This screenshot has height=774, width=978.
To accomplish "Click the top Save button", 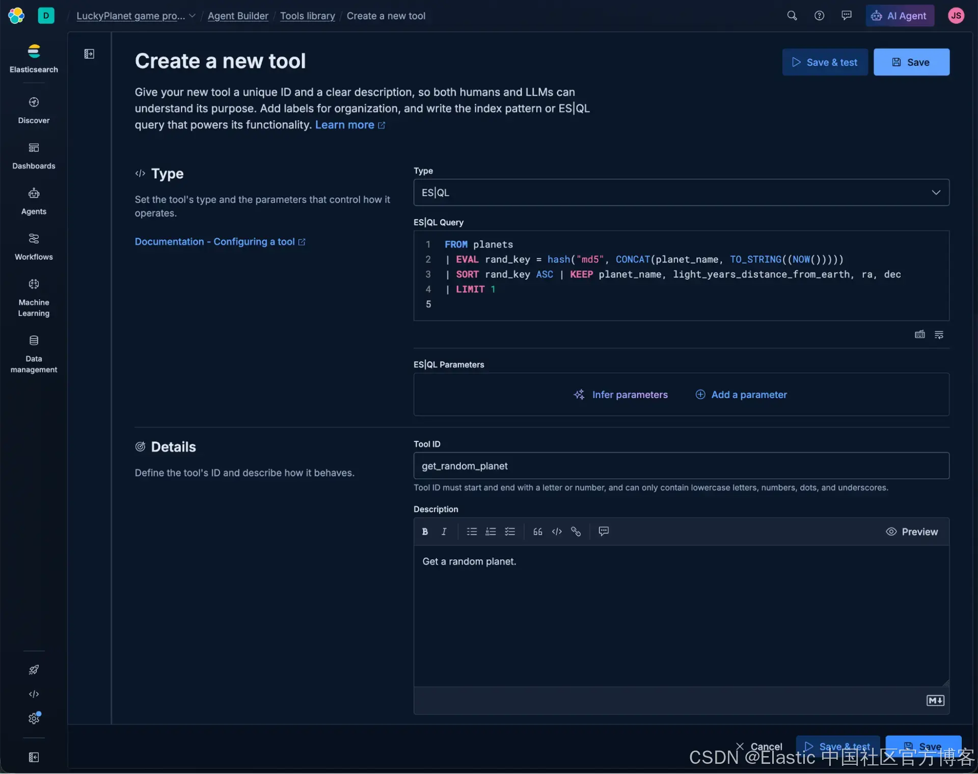I will tap(911, 62).
